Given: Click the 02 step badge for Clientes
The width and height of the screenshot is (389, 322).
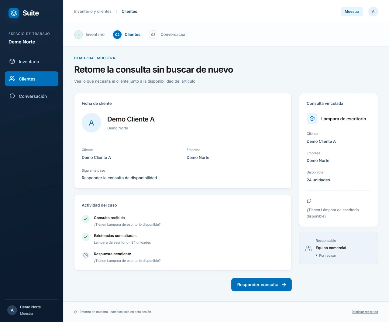Looking at the screenshot, I should click(117, 35).
